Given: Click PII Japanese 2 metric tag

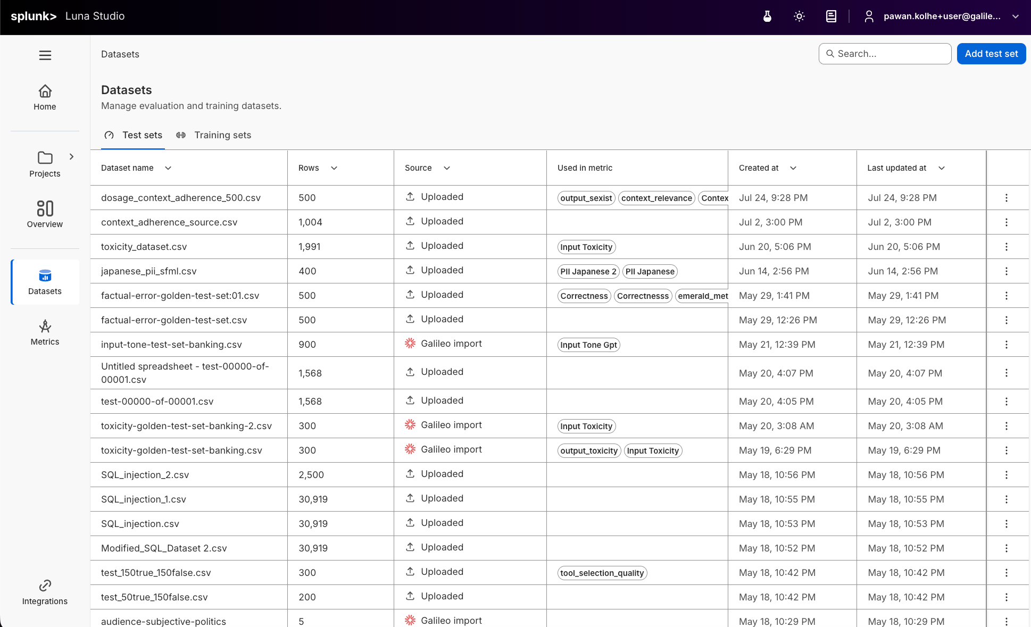Looking at the screenshot, I should (588, 272).
